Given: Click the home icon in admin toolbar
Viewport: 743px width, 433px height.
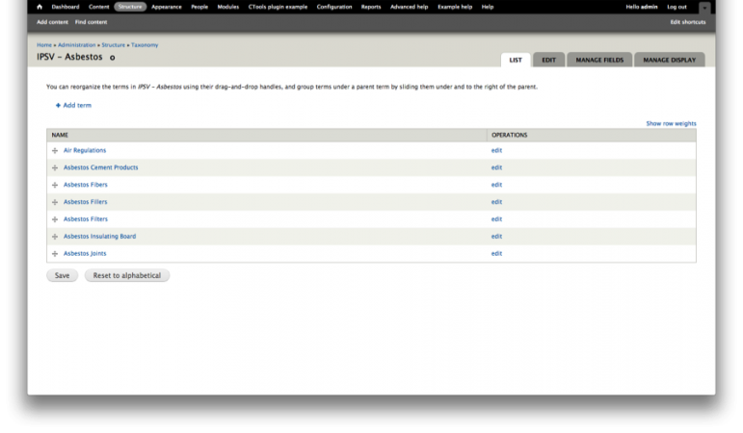Looking at the screenshot, I should [x=40, y=7].
